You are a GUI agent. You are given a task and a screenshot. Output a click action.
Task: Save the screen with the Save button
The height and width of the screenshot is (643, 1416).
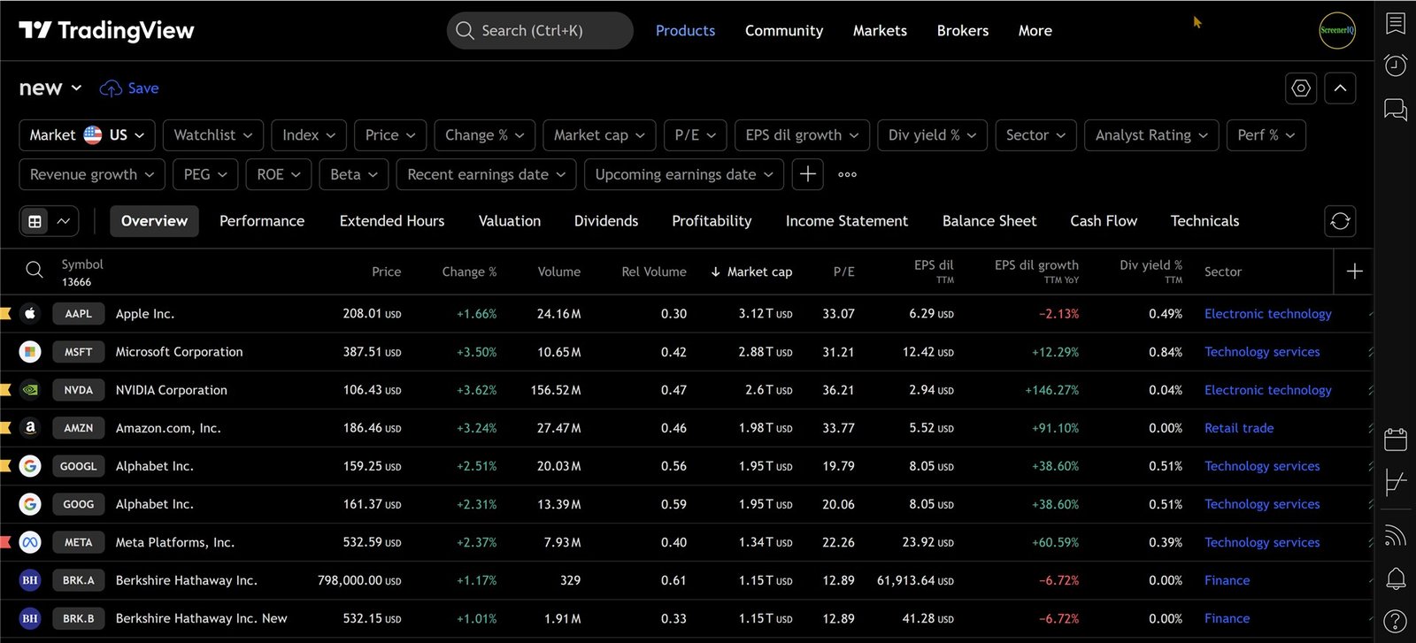coord(129,88)
